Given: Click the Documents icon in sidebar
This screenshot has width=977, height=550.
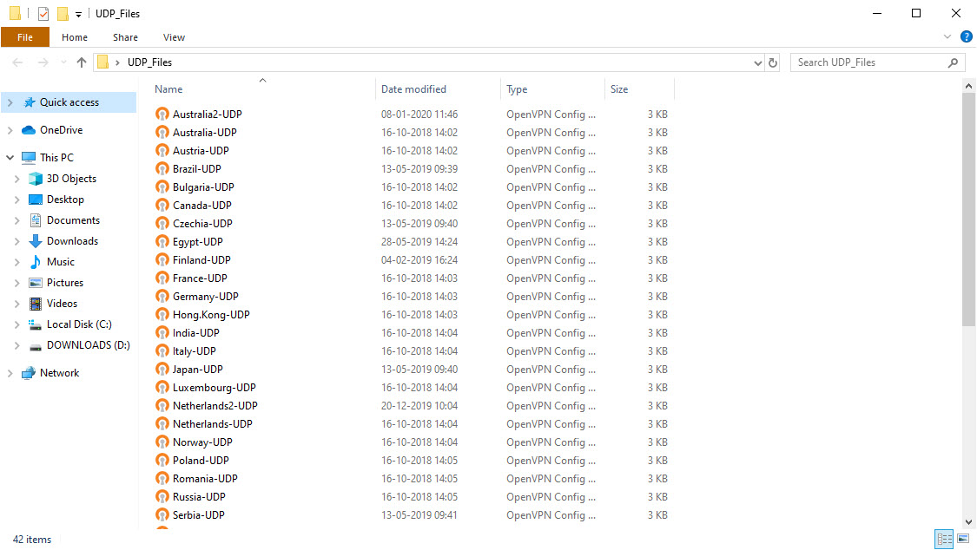Looking at the screenshot, I should coord(36,220).
